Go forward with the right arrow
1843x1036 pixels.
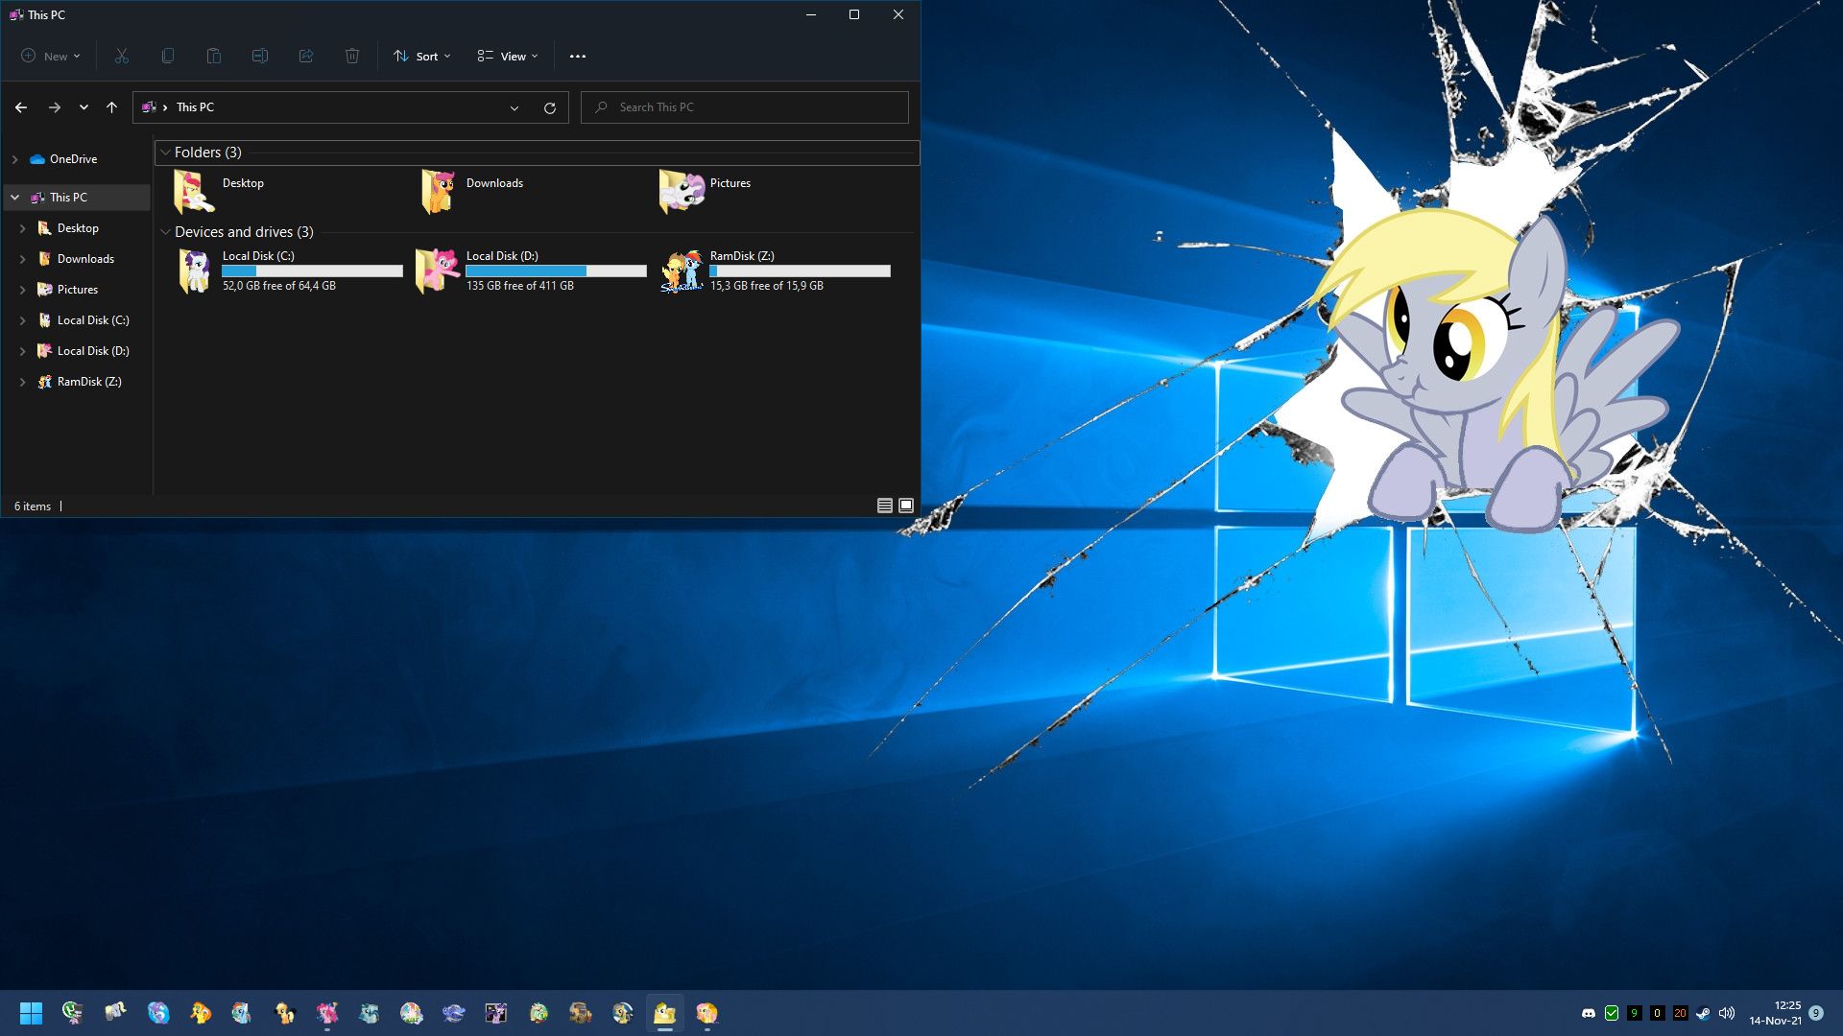[x=55, y=107]
